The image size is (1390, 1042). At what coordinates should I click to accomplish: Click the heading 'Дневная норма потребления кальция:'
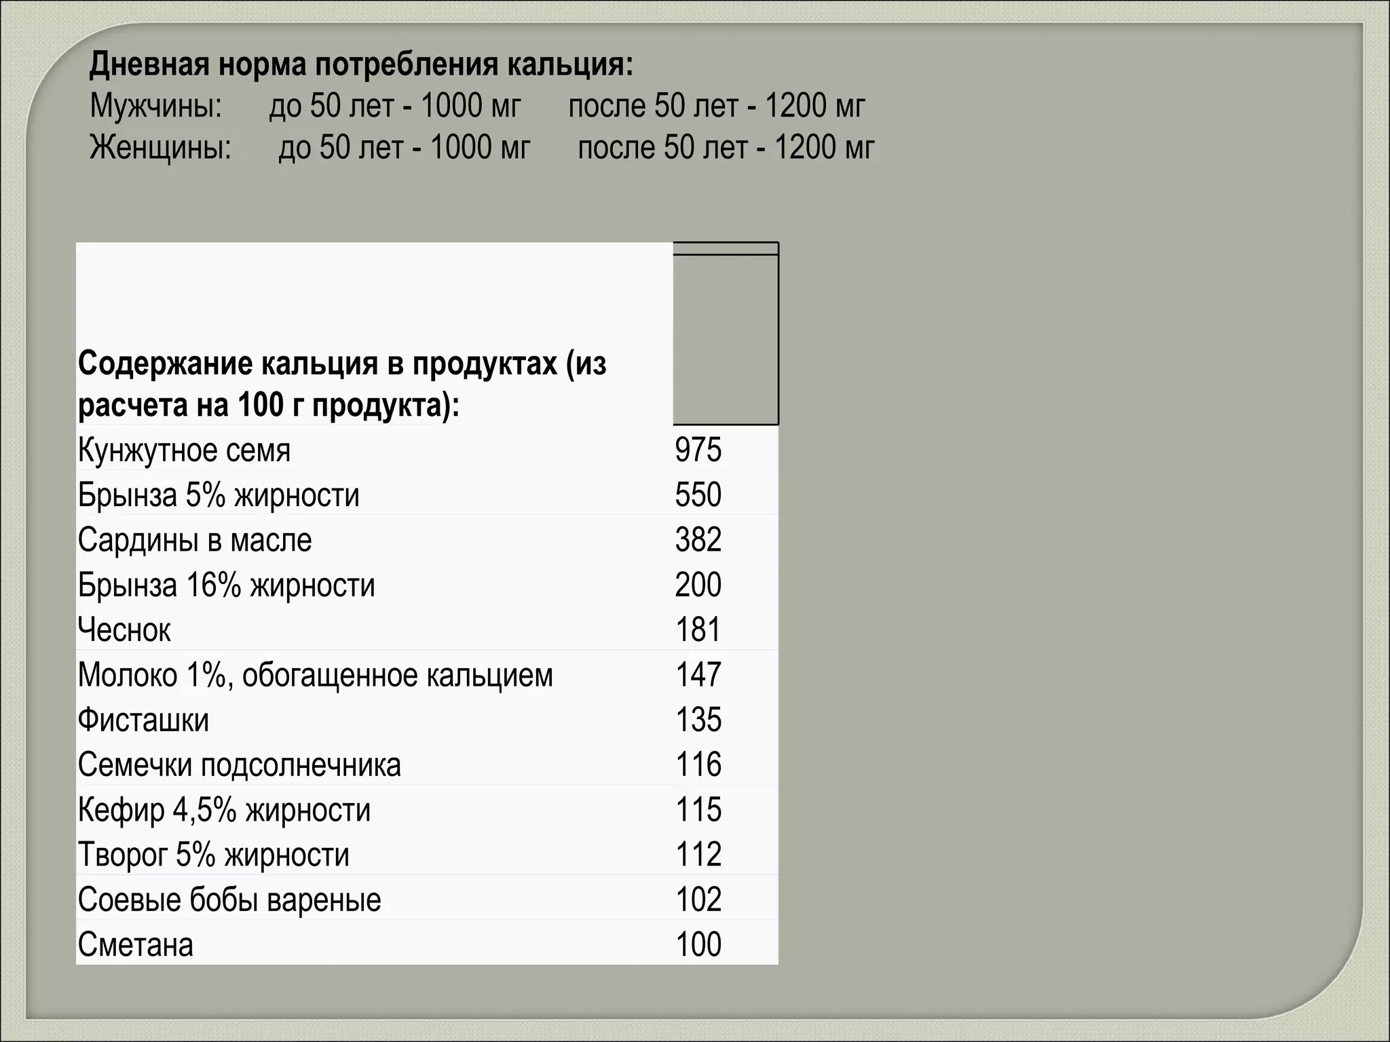coord(361,65)
